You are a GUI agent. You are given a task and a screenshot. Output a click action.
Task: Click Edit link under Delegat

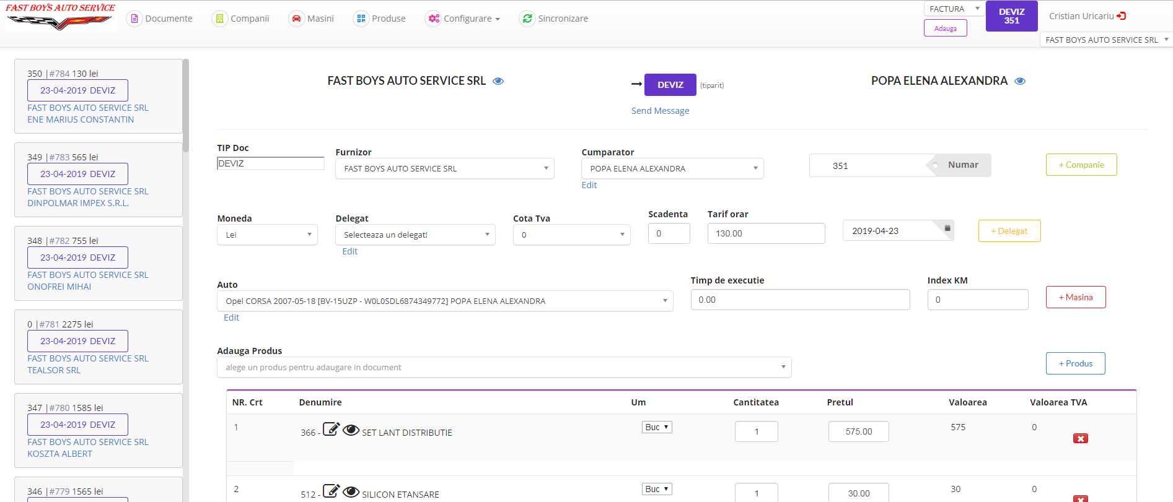(350, 251)
